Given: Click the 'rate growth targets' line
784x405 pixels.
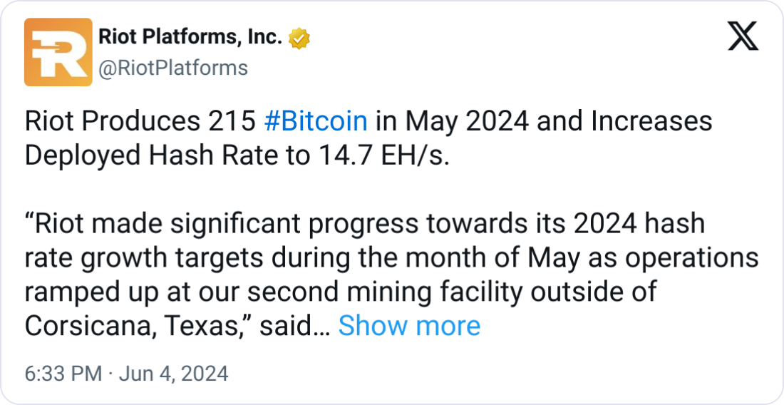Looking at the screenshot, I should click(x=143, y=258).
